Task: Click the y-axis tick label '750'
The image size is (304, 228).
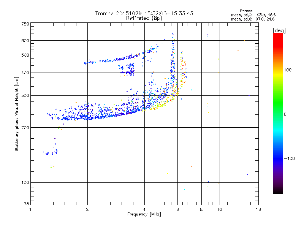Action: click(x=25, y=24)
